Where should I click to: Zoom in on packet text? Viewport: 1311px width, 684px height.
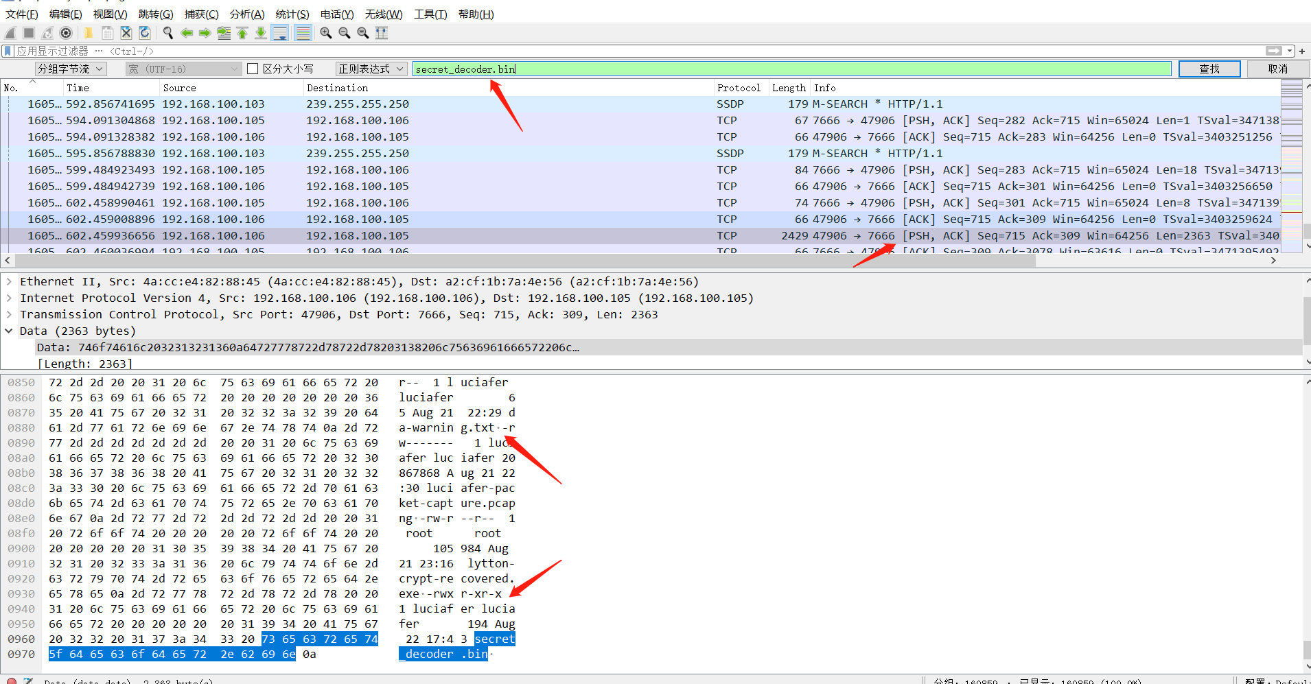[x=326, y=33]
